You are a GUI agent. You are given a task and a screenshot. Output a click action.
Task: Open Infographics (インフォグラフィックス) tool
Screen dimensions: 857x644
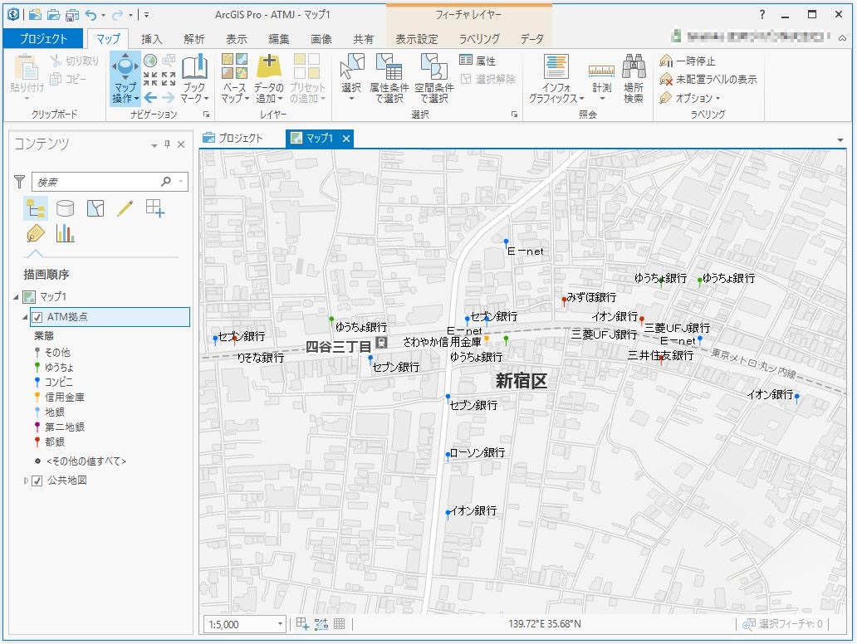(x=556, y=78)
